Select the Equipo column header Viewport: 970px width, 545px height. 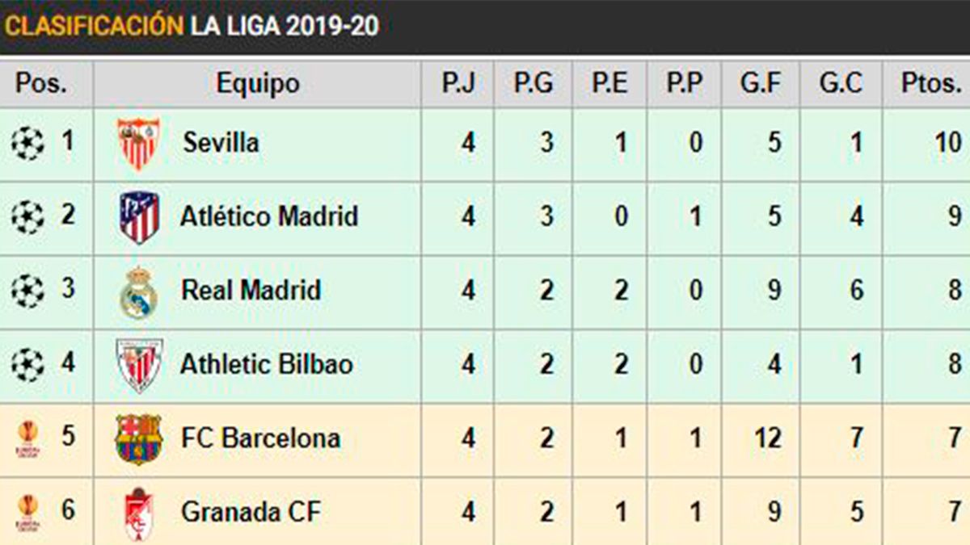258,83
